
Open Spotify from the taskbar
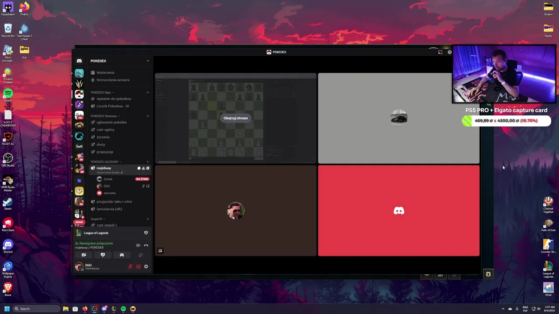[123, 309]
